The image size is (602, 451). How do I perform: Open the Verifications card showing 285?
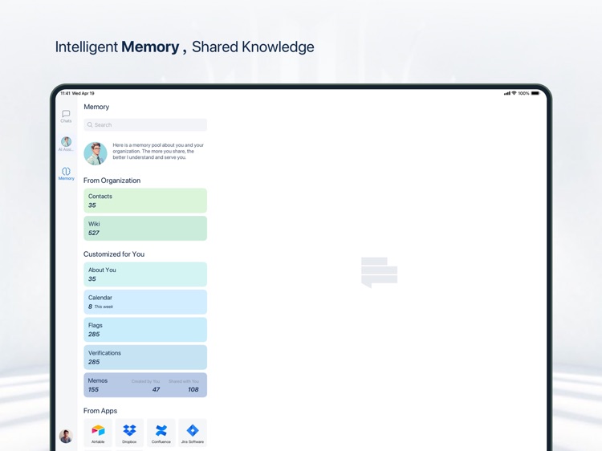[x=145, y=357]
